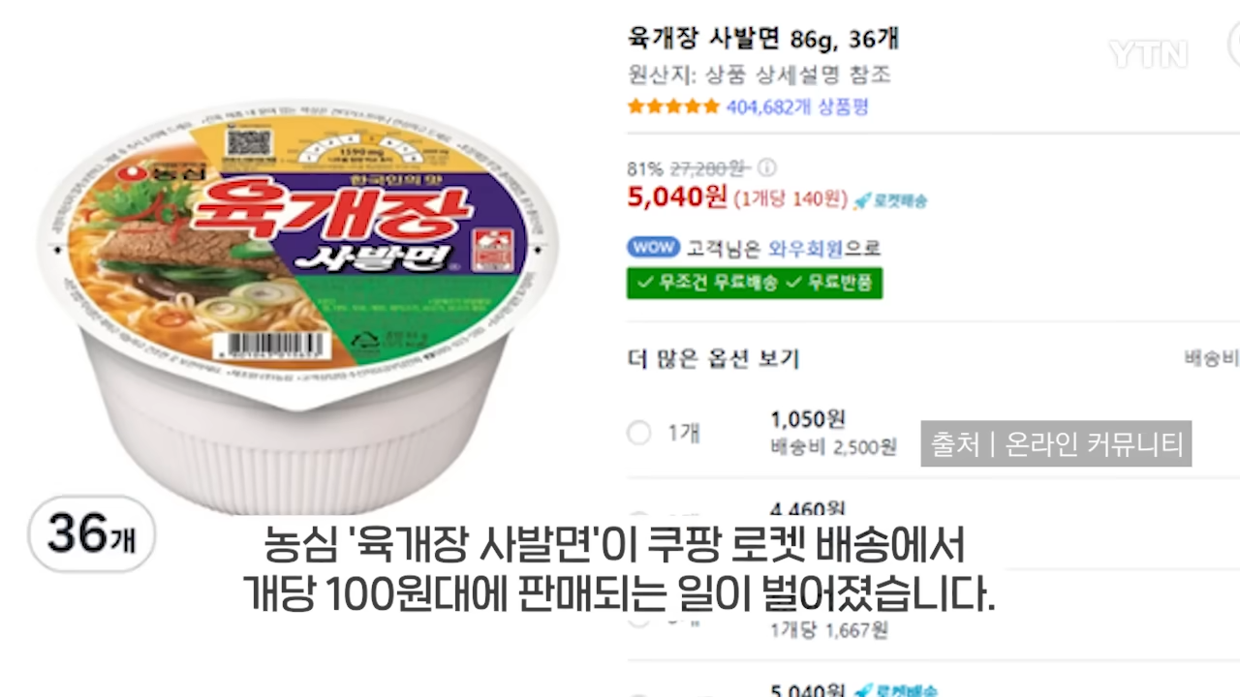The height and width of the screenshot is (697, 1240).
Task: Click the blue WOW membership badge
Action: pyautogui.click(x=653, y=247)
